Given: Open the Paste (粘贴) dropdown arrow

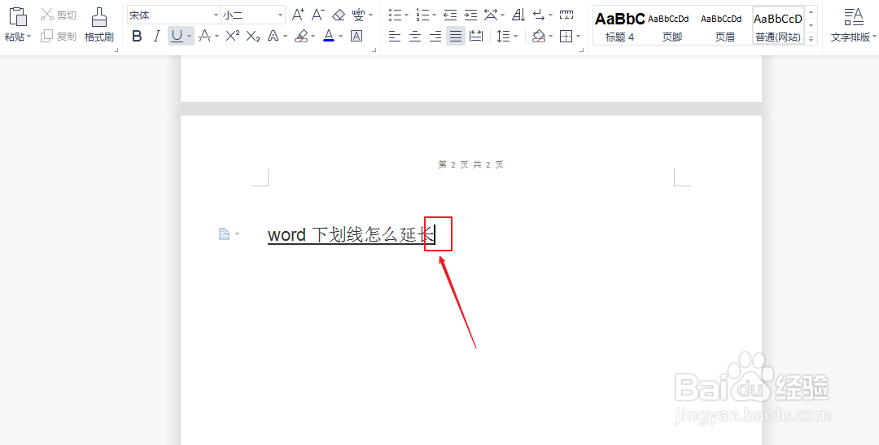Looking at the screenshot, I should click(28, 37).
